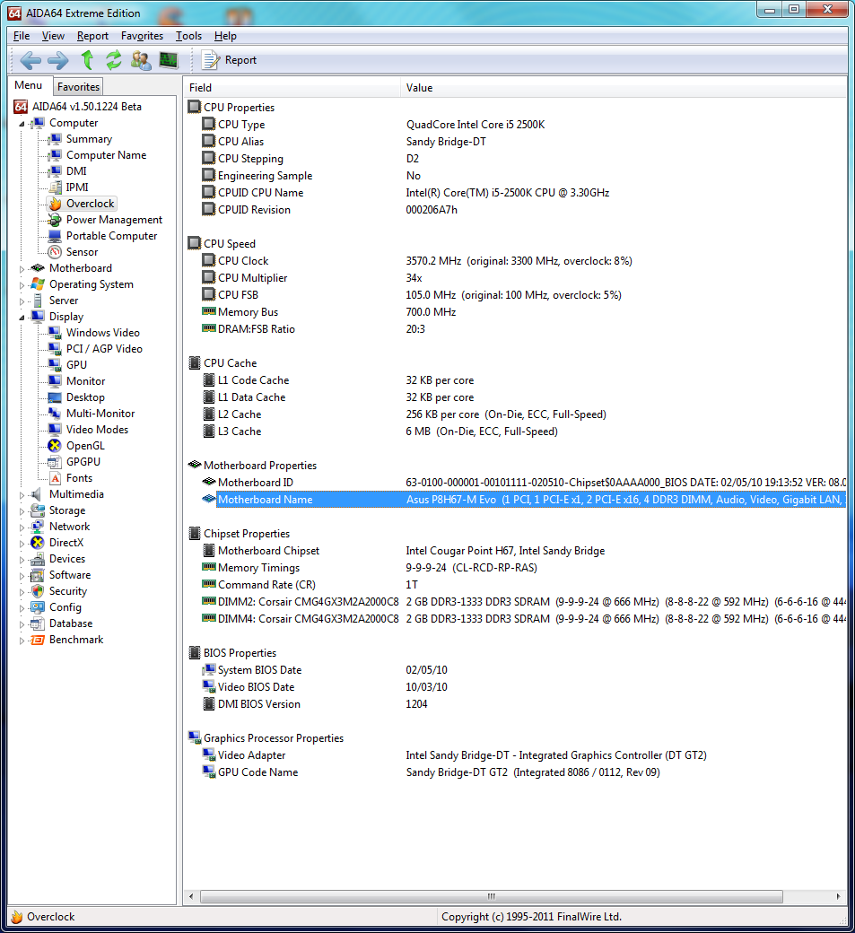Open the Help menu
The width and height of the screenshot is (855, 933).
225,36
